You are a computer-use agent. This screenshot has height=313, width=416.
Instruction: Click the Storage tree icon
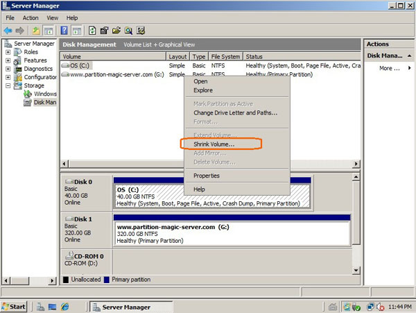18,85
